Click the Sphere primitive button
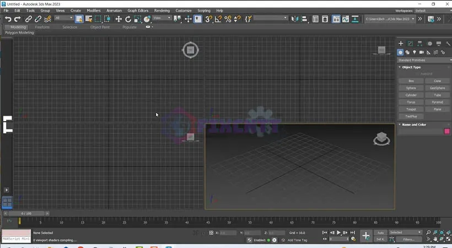 [x=411, y=88]
